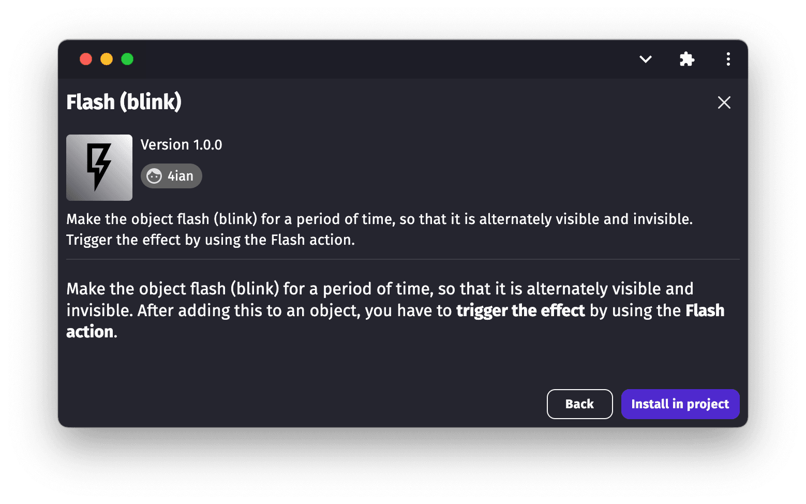806x504 pixels.
Task: Expand the chevron dropdown in title bar
Action: pos(645,60)
